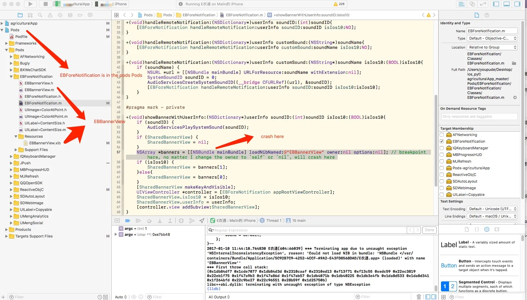This screenshot has height=300, width=527.
Task: Enable AFNetworking target membership
Action: [442, 135]
